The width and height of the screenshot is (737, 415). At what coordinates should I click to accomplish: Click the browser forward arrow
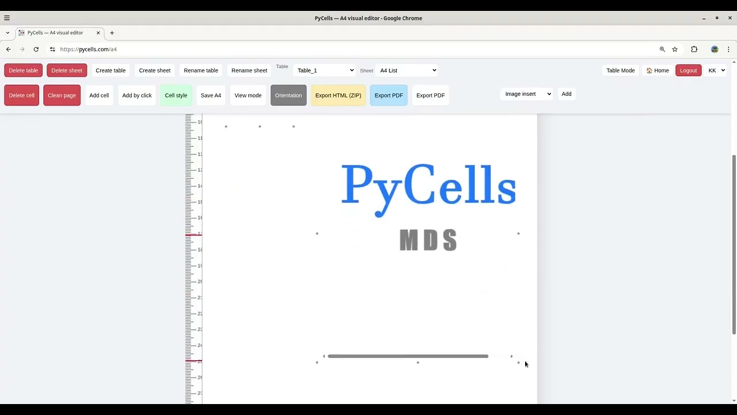tap(22, 50)
